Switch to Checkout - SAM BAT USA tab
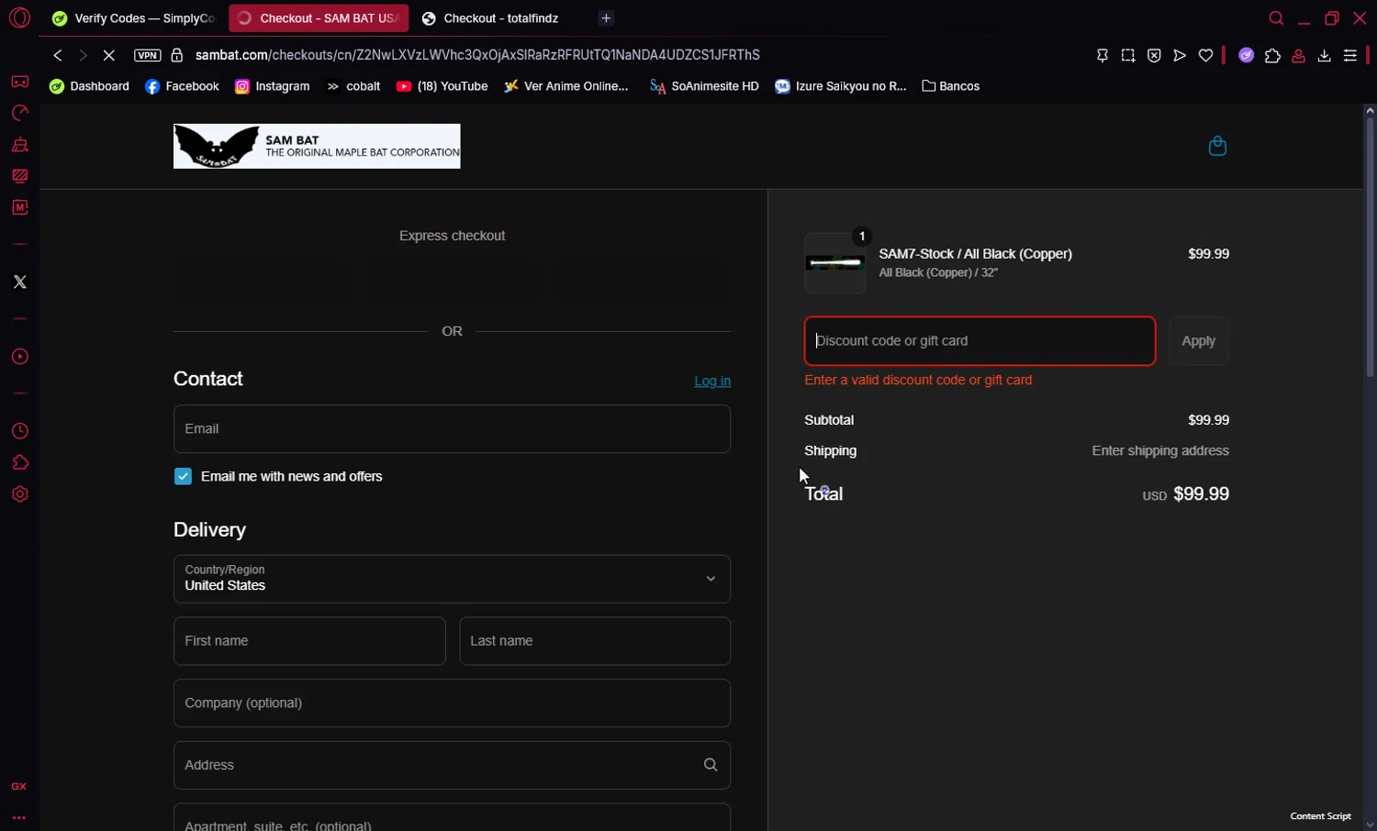The width and height of the screenshot is (1377, 831). 319,18
